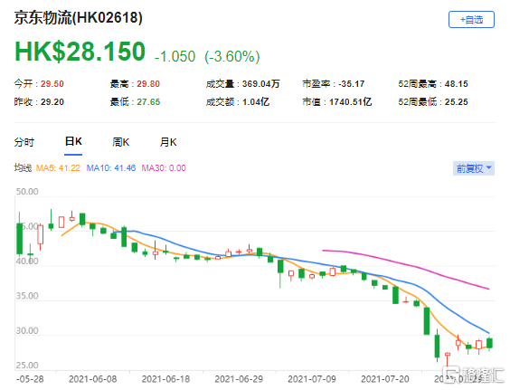Click the 市值 value 1740.51亿

350,102
